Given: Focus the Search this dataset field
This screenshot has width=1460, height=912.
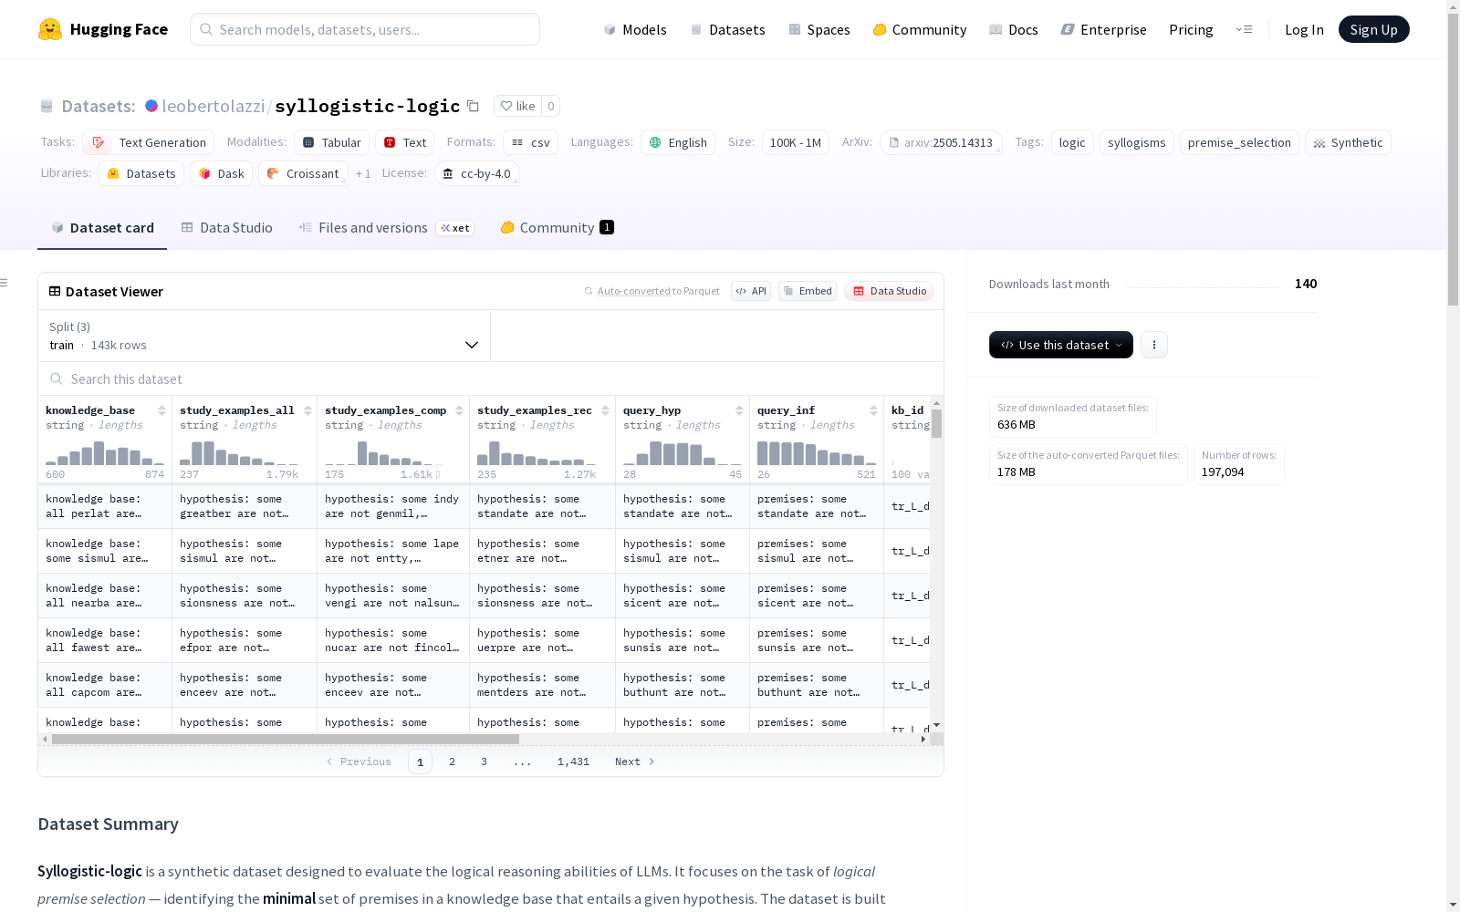Looking at the screenshot, I should (x=491, y=378).
